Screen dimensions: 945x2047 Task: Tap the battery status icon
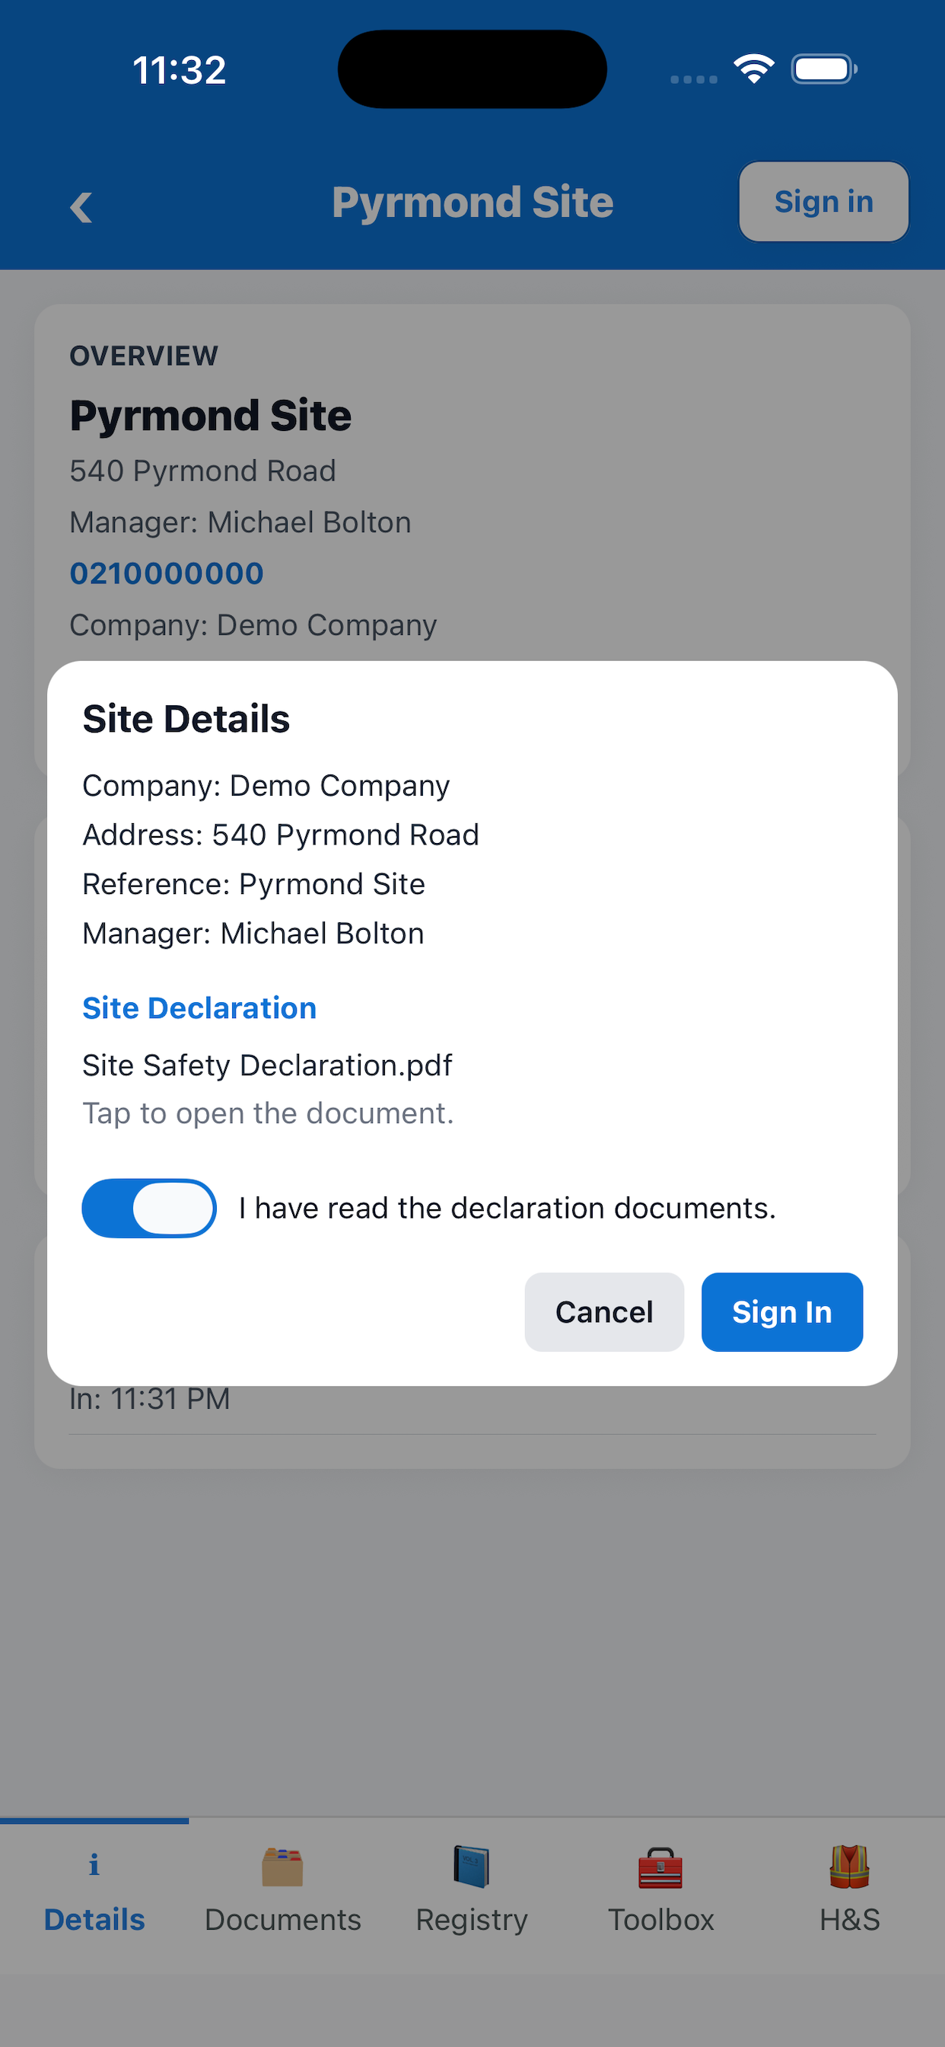823,69
